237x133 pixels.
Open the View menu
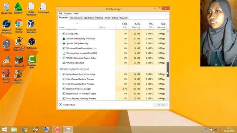(x=76, y=13)
